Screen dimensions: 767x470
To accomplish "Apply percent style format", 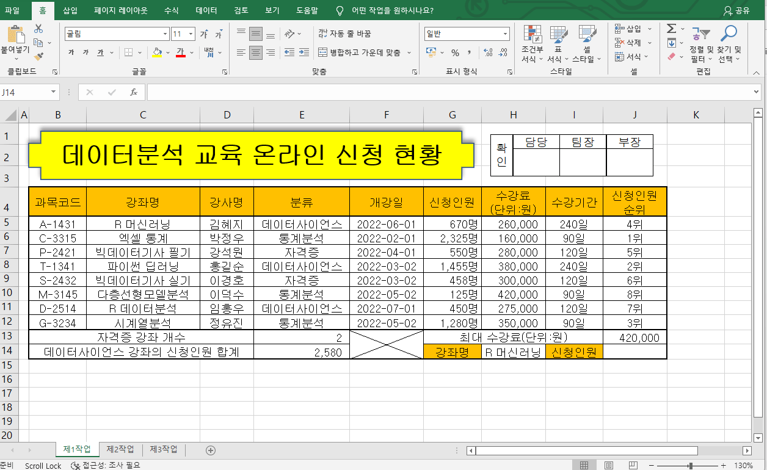I will 455,53.
